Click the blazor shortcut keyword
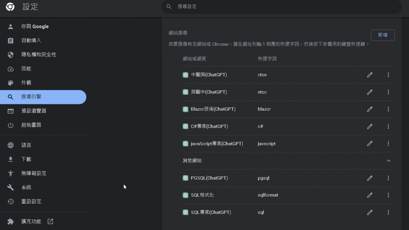The height and width of the screenshot is (230, 409). (264, 109)
